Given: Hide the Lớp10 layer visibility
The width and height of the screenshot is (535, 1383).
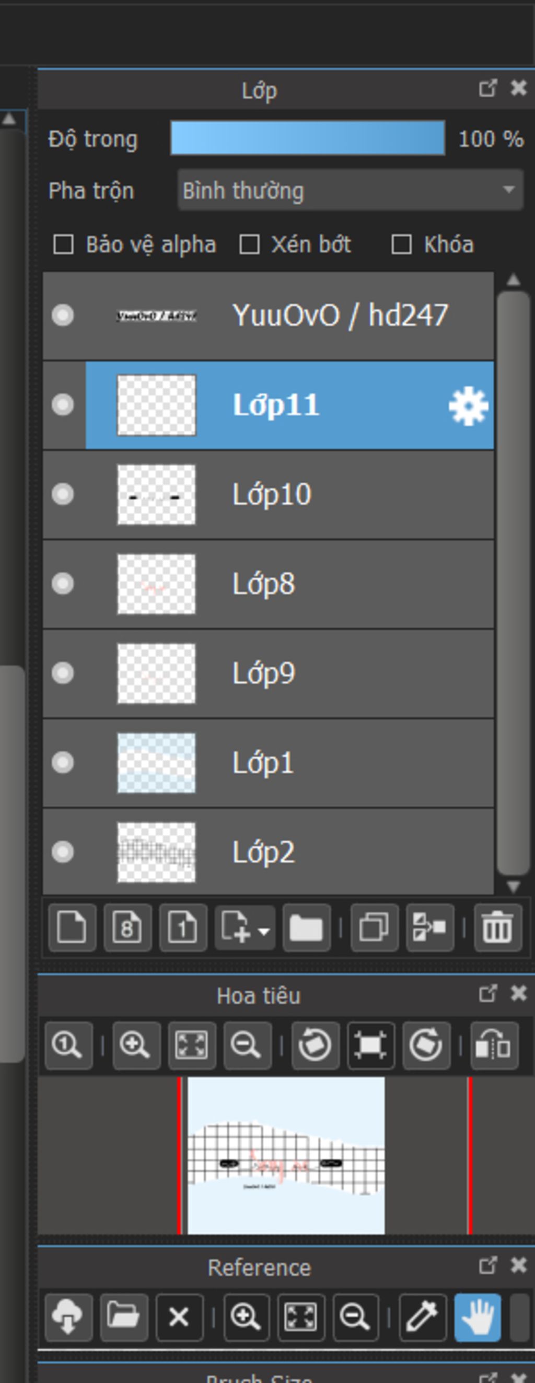Looking at the screenshot, I should tap(63, 494).
